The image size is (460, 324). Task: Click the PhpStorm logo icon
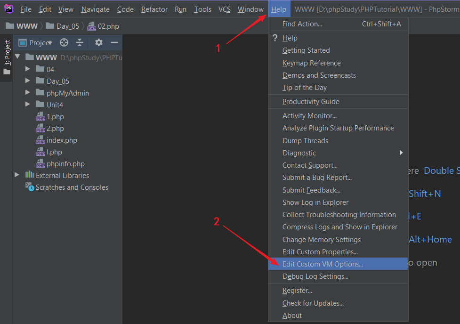pyautogui.click(x=9, y=9)
